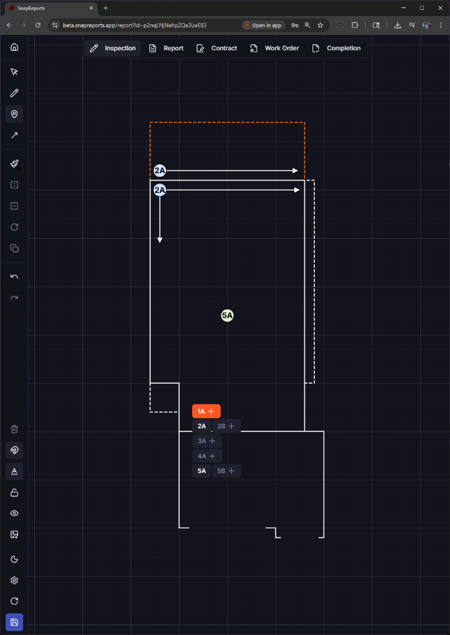Image resolution: width=450 pixels, height=635 pixels.
Task: Select the 2A marker inside the orange dashed box
Action: (160, 171)
